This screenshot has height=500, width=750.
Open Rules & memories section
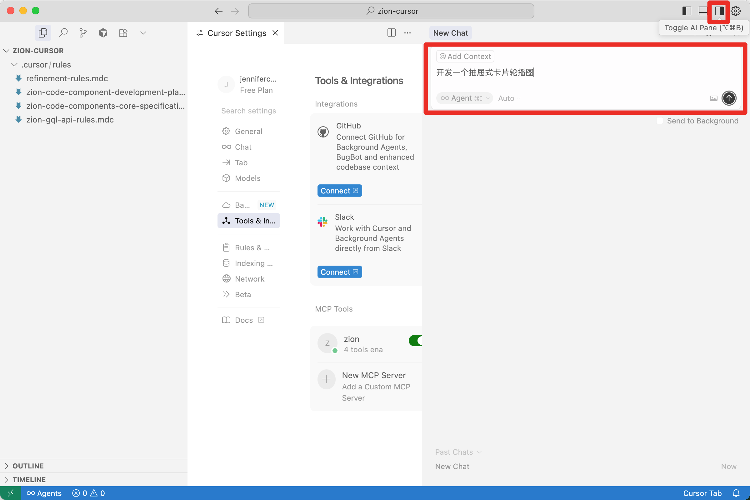(x=248, y=248)
